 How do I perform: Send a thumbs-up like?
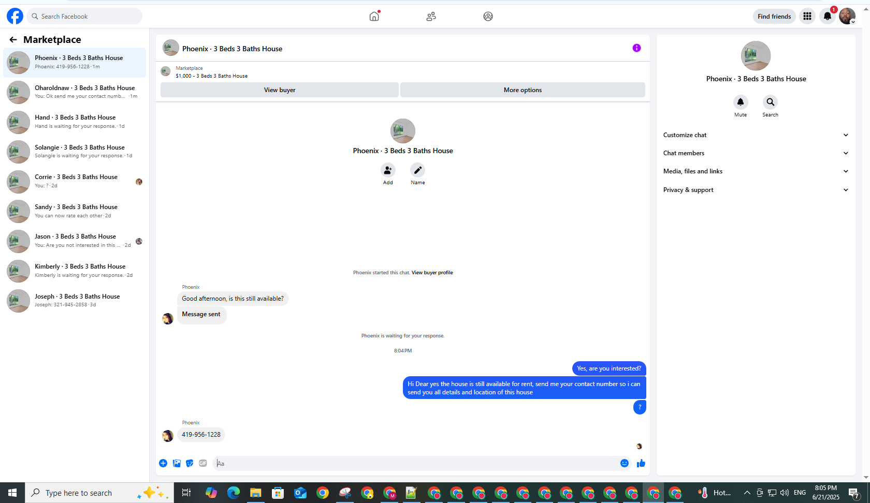[x=641, y=463]
